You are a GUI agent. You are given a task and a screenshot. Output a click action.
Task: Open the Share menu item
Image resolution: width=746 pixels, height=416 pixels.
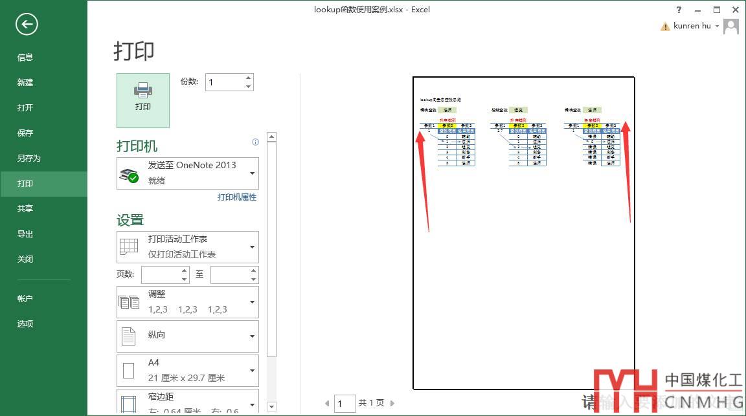pyautogui.click(x=25, y=208)
